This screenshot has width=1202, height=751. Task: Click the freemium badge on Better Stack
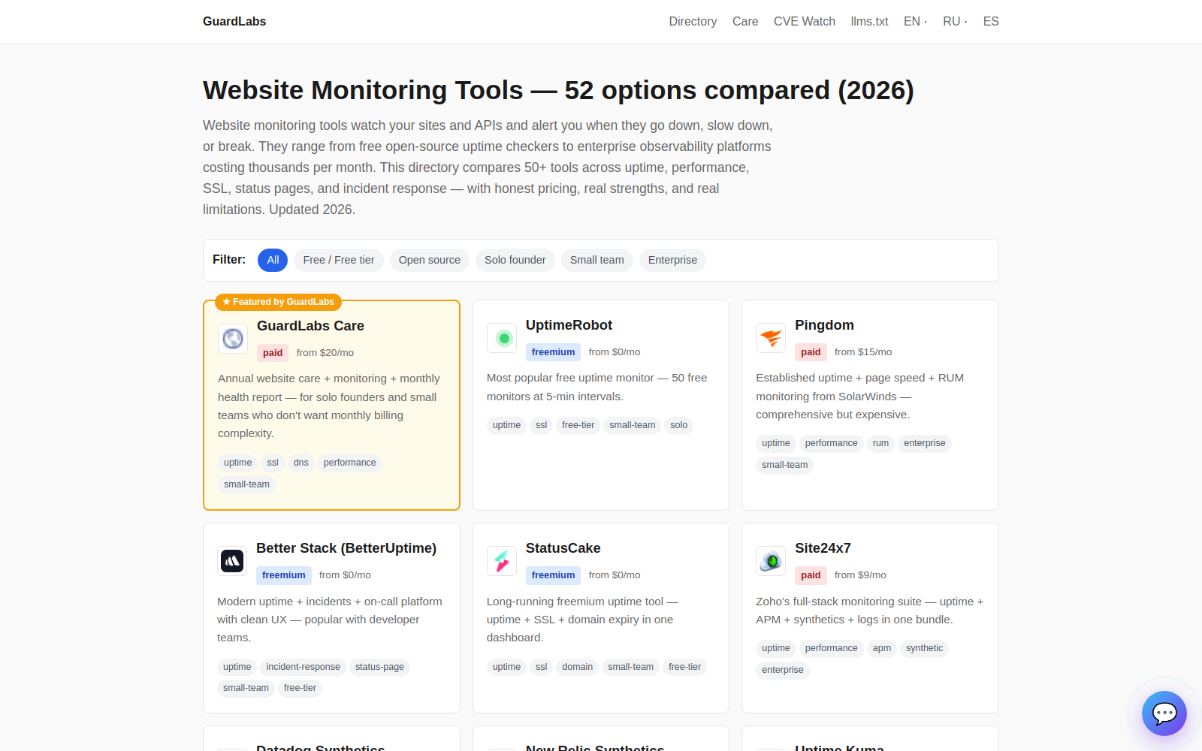coord(284,575)
